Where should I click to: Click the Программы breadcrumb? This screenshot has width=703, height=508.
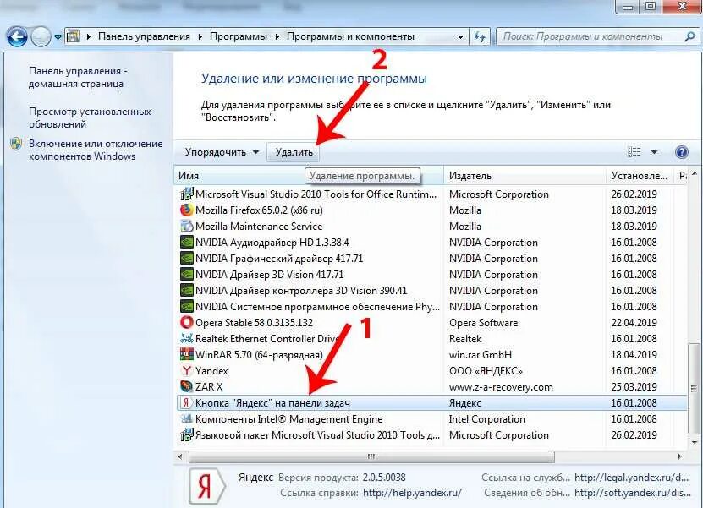238,36
